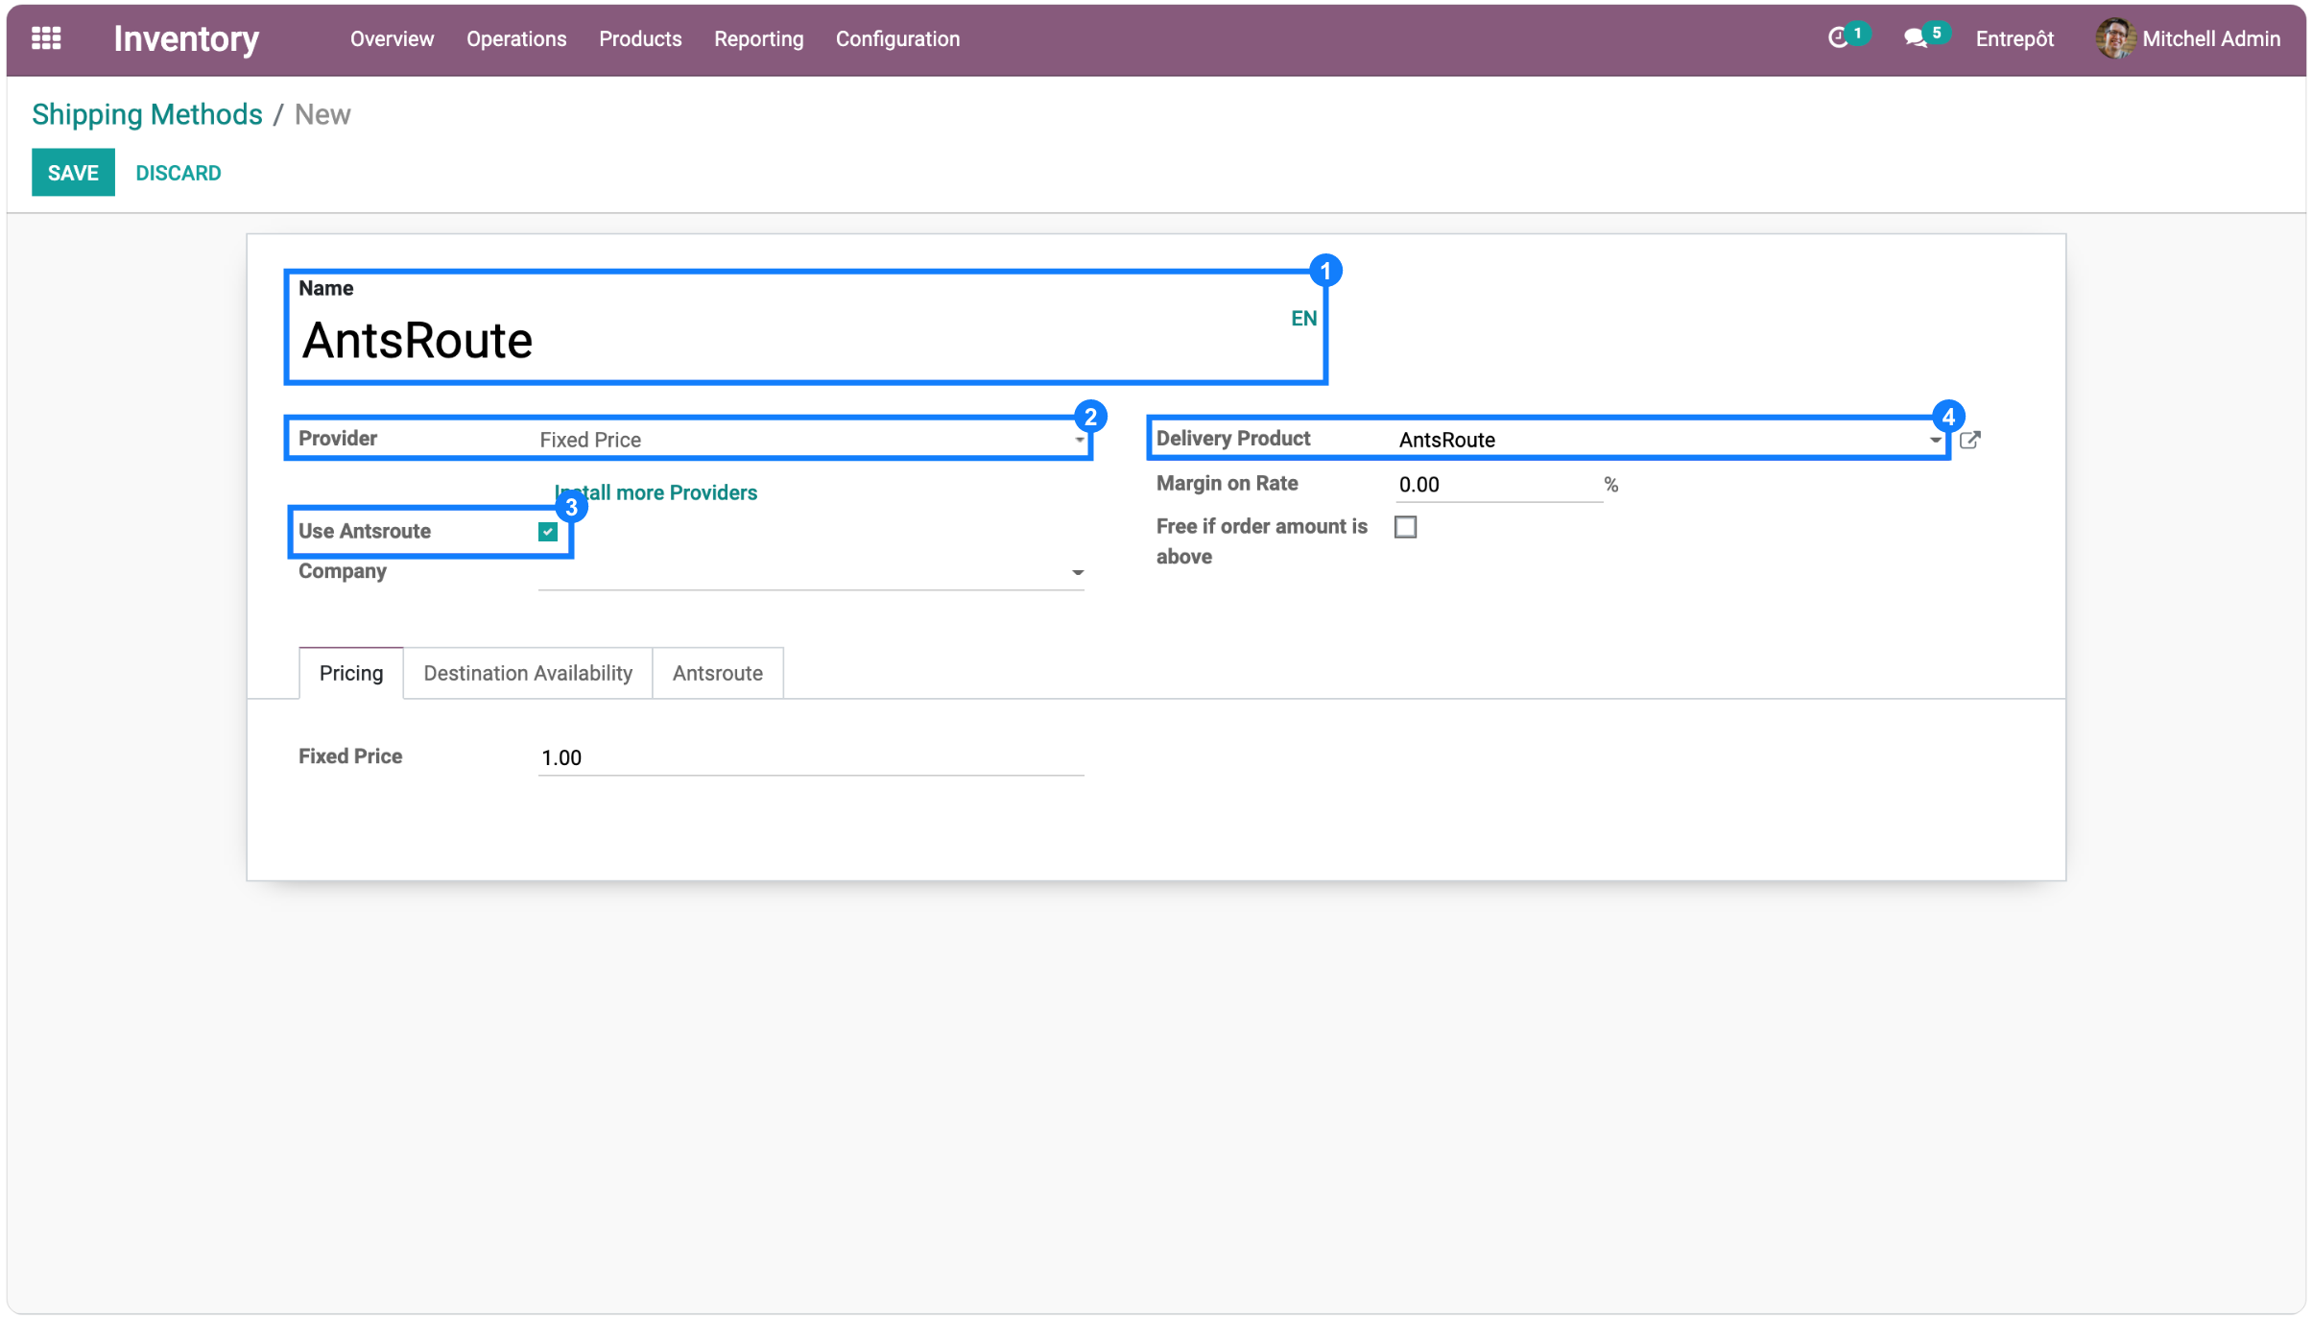
Task: Uncheck the Use Antsroute checkbox
Action: 548,532
